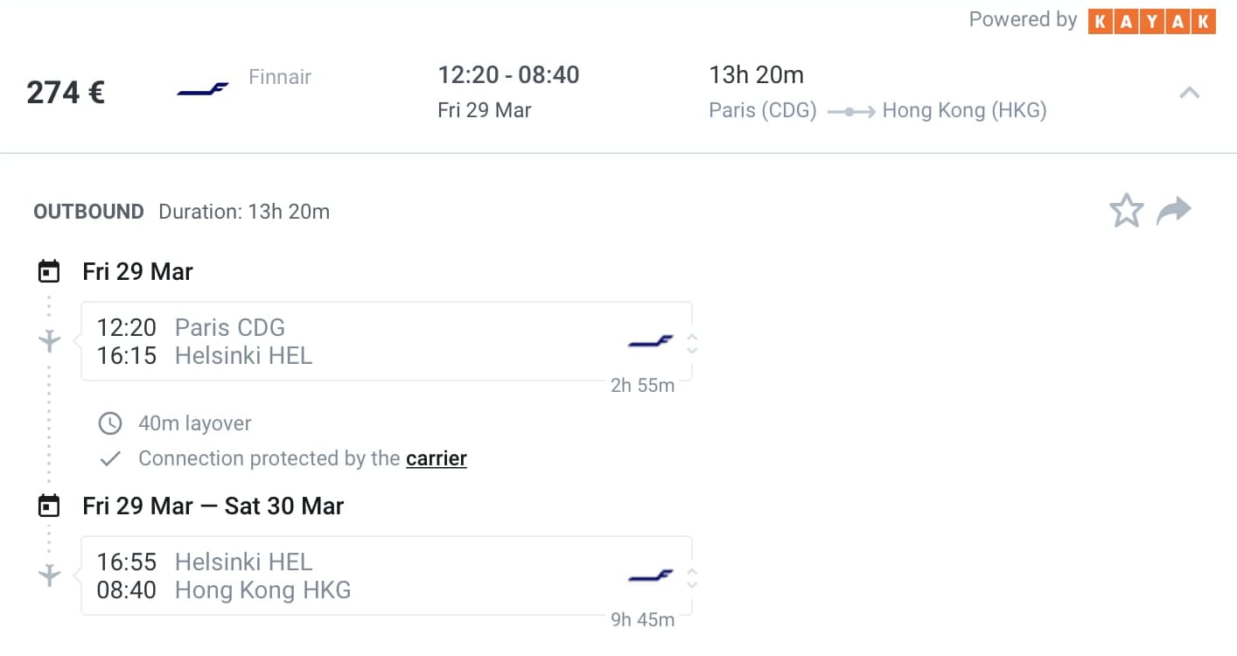Click the star icon to save flight
The height and width of the screenshot is (656, 1237).
click(1126, 211)
